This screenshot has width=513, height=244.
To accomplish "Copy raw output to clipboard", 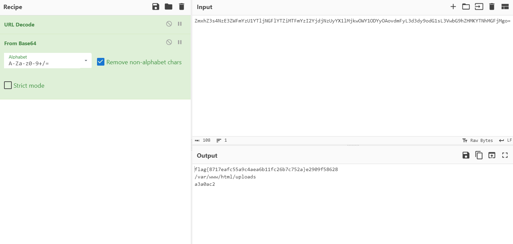I will tap(479, 155).
